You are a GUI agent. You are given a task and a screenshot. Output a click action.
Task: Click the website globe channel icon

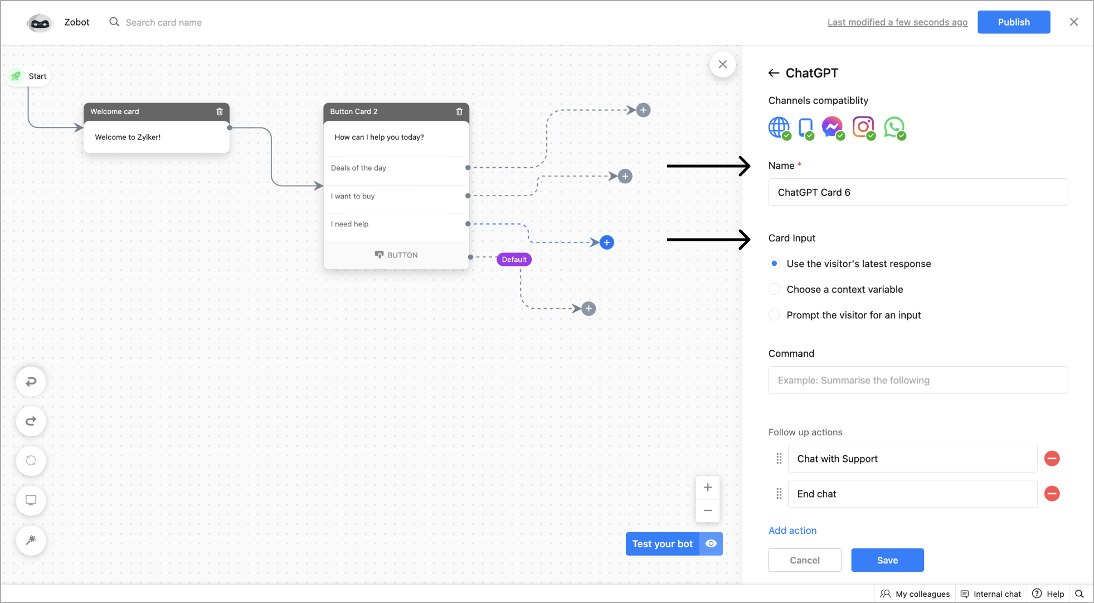coord(780,128)
